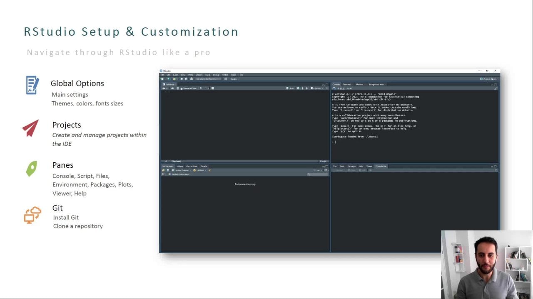The image size is (533, 299).
Task: Select the Presentation tab
Action: point(381,166)
